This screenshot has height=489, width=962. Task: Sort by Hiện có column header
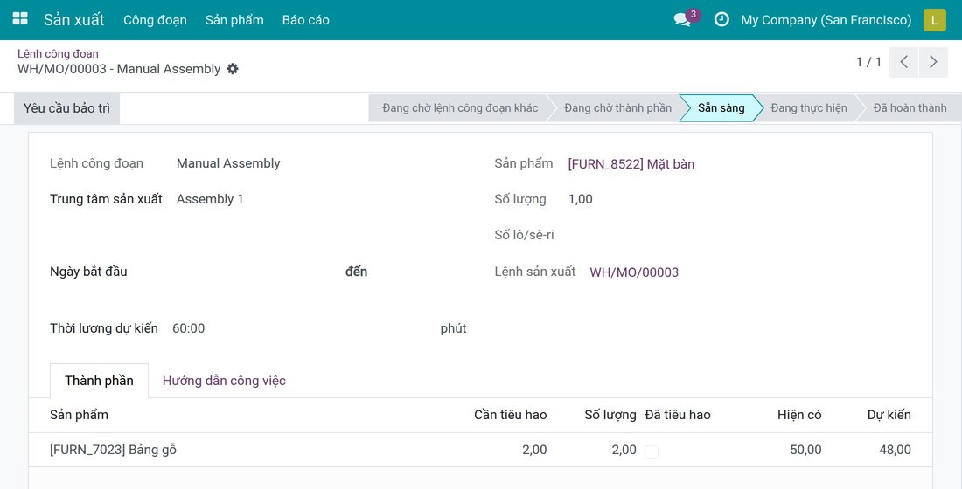point(798,415)
